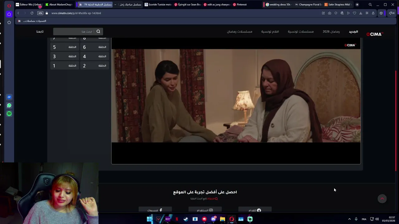
Task: Switch to the About MadamChopin tab
Action: [59, 5]
